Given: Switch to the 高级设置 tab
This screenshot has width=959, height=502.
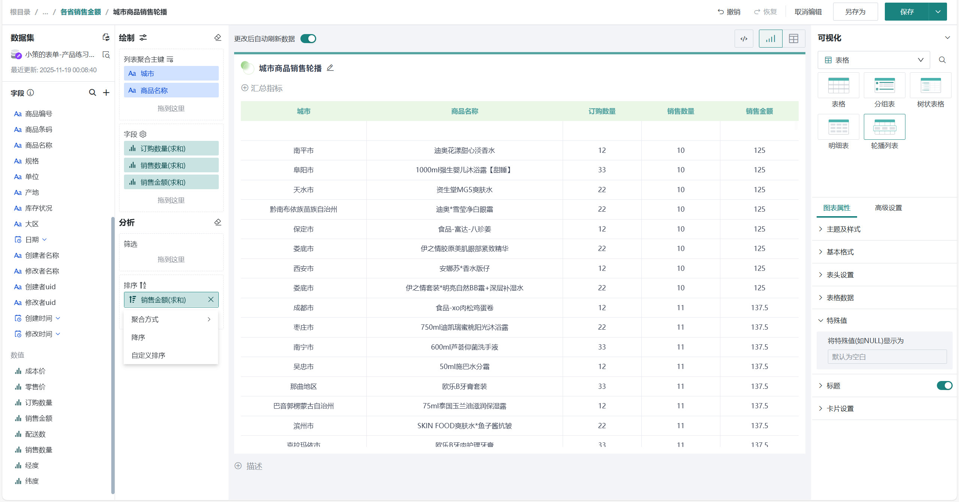Looking at the screenshot, I should [x=888, y=208].
